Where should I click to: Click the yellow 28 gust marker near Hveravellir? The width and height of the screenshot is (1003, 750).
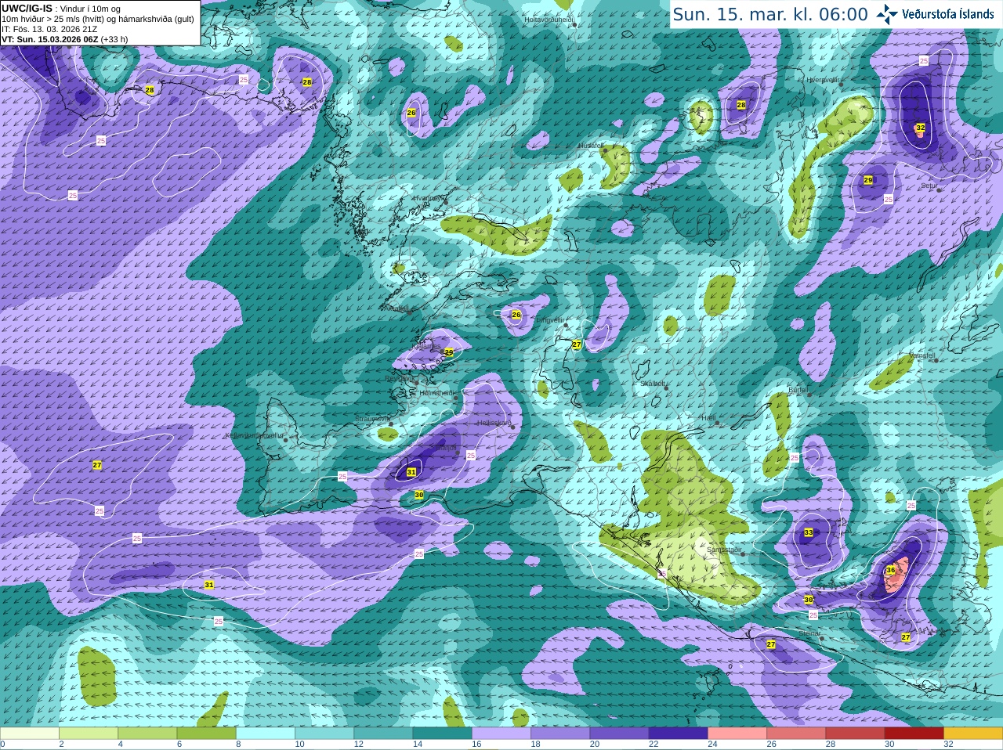coord(741,105)
